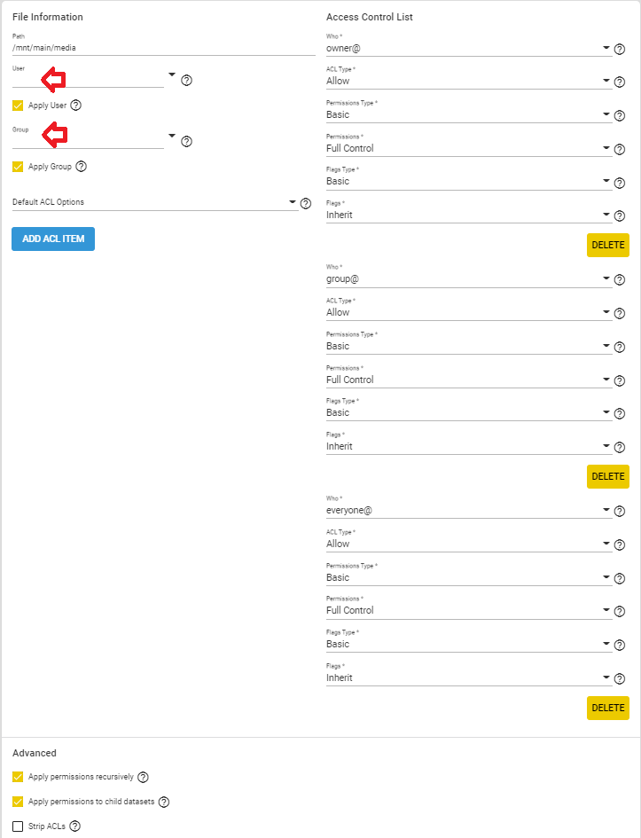Click help icon beside Apply User
Image resolution: width=641 pixels, height=838 pixels.
click(76, 106)
